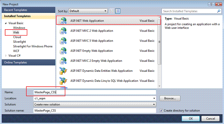This screenshot has height=124, width=224.
Task: Click the Dynamic Data Linq to SQL icon
Action: pyautogui.click(x=63, y=81)
